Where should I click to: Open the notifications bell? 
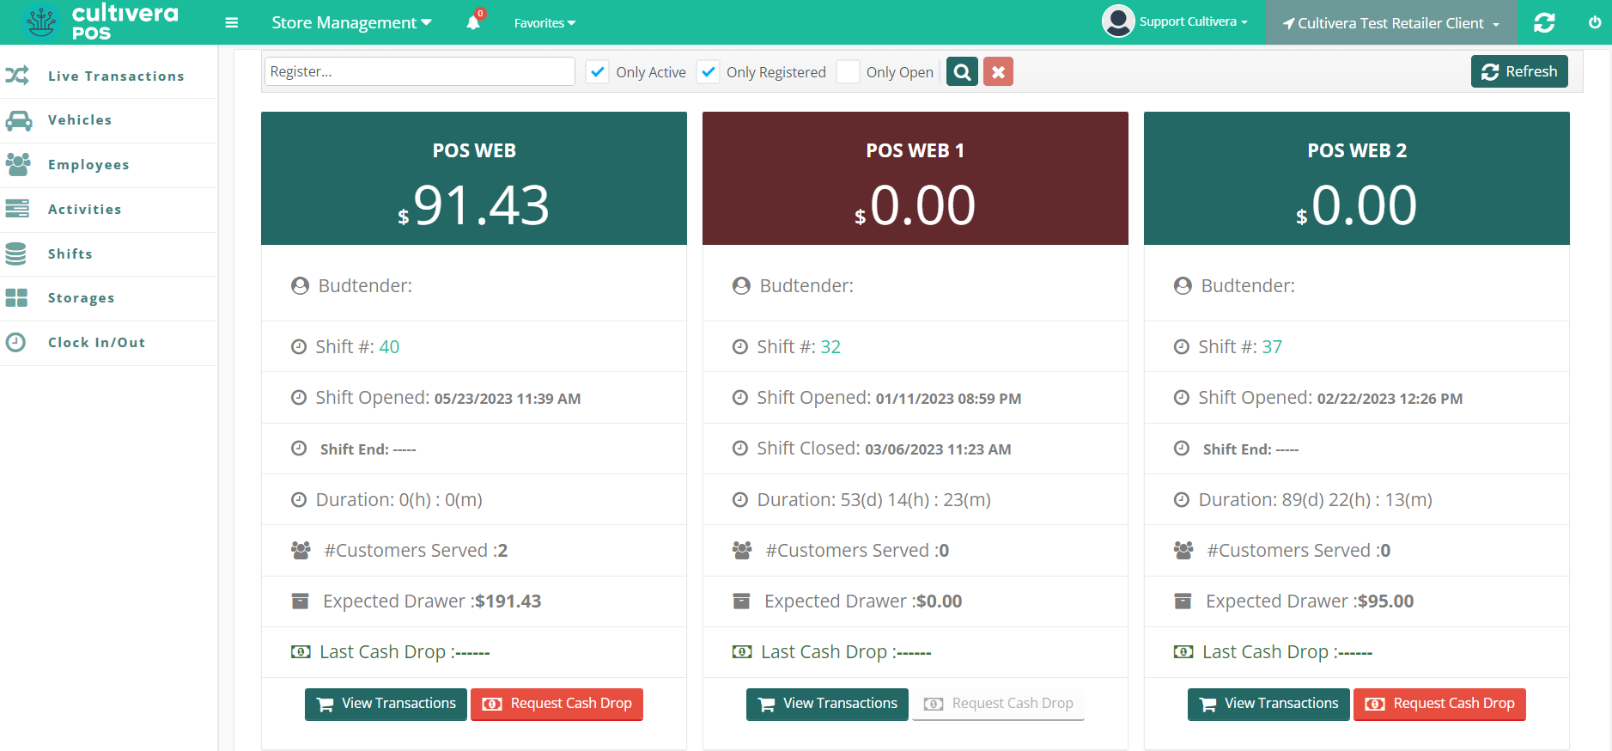click(473, 22)
